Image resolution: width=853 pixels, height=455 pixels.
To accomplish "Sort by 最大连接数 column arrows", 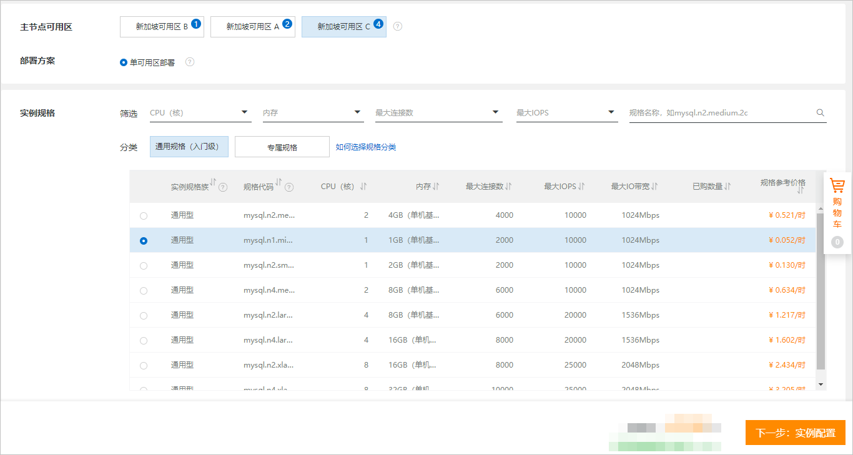I will (x=509, y=187).
